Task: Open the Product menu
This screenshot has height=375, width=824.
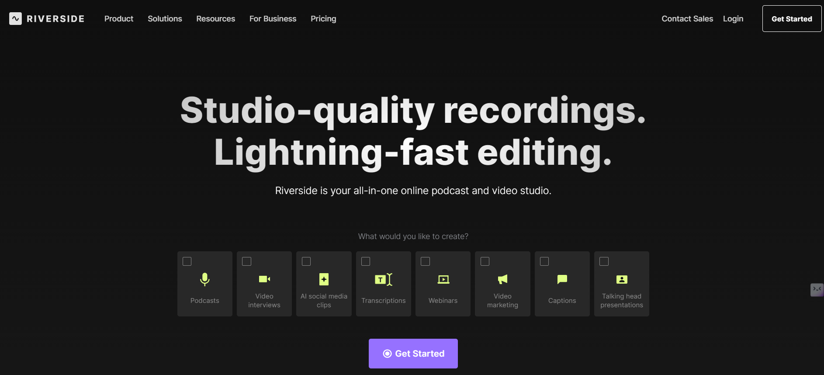Action: tap(119, 19)
